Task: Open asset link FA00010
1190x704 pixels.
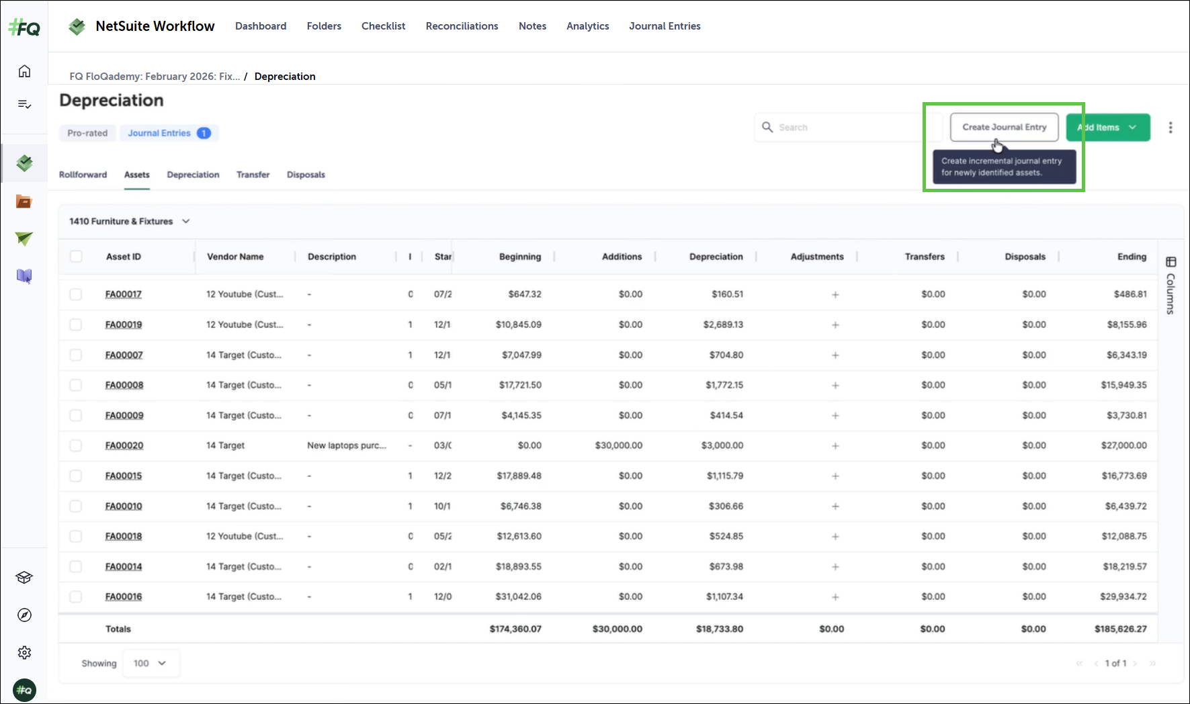Action: [124, 506]
